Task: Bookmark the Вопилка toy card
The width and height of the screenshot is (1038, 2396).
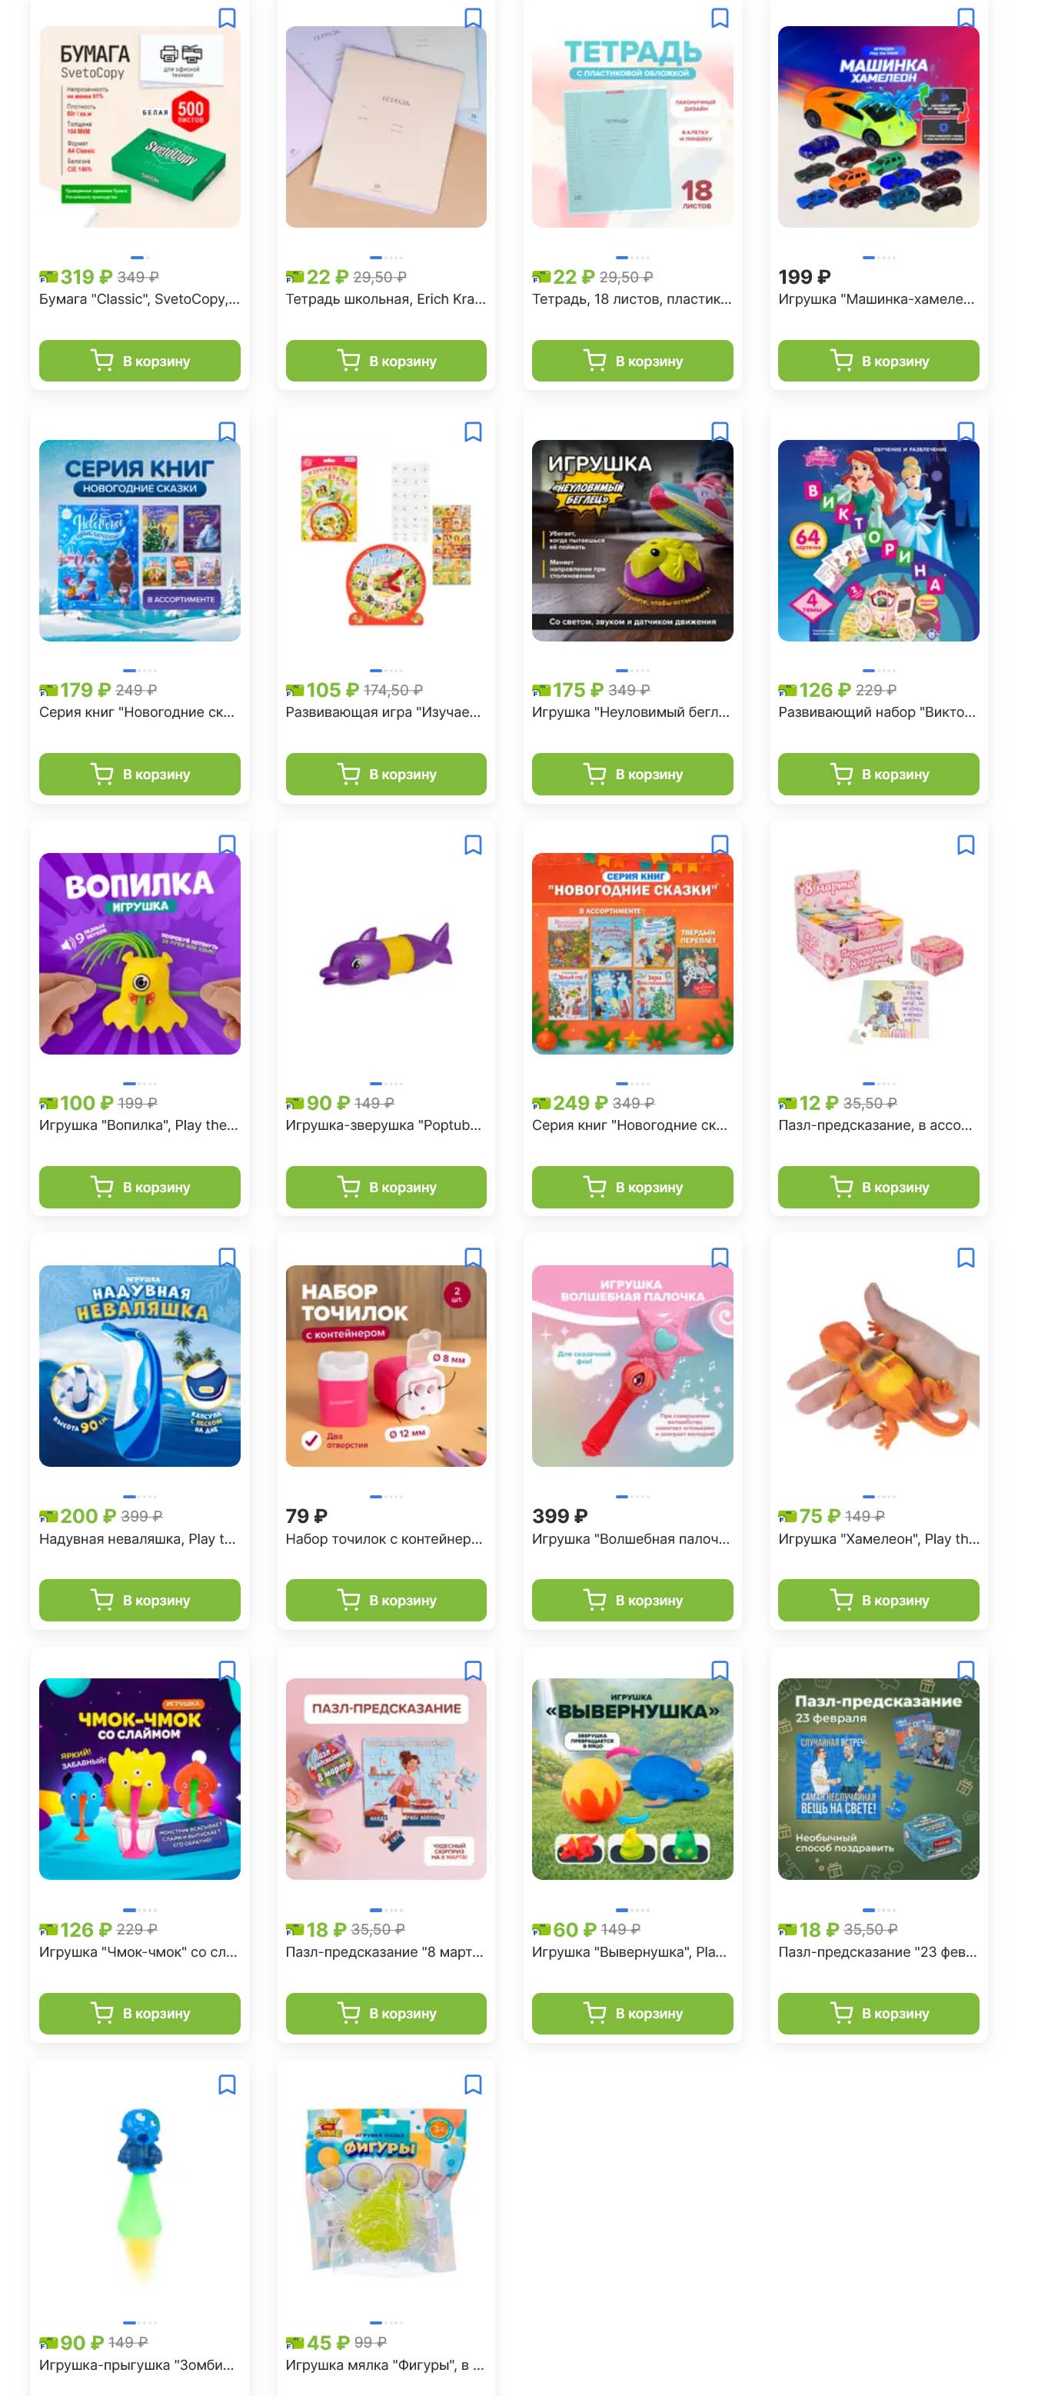Action: tap(227, 845)
